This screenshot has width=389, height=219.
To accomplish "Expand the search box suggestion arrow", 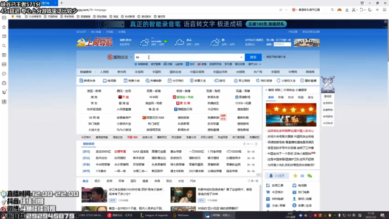I will [x=241, y=57].
